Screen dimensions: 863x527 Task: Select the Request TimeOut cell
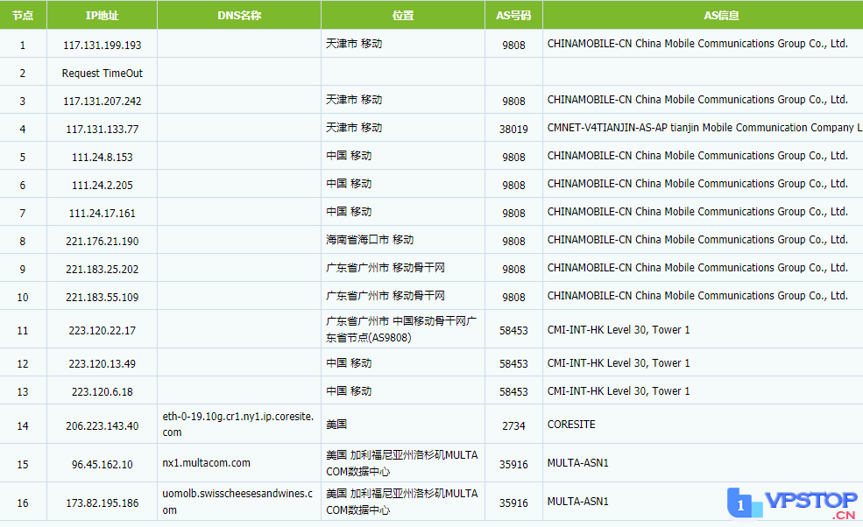(103, 74)
